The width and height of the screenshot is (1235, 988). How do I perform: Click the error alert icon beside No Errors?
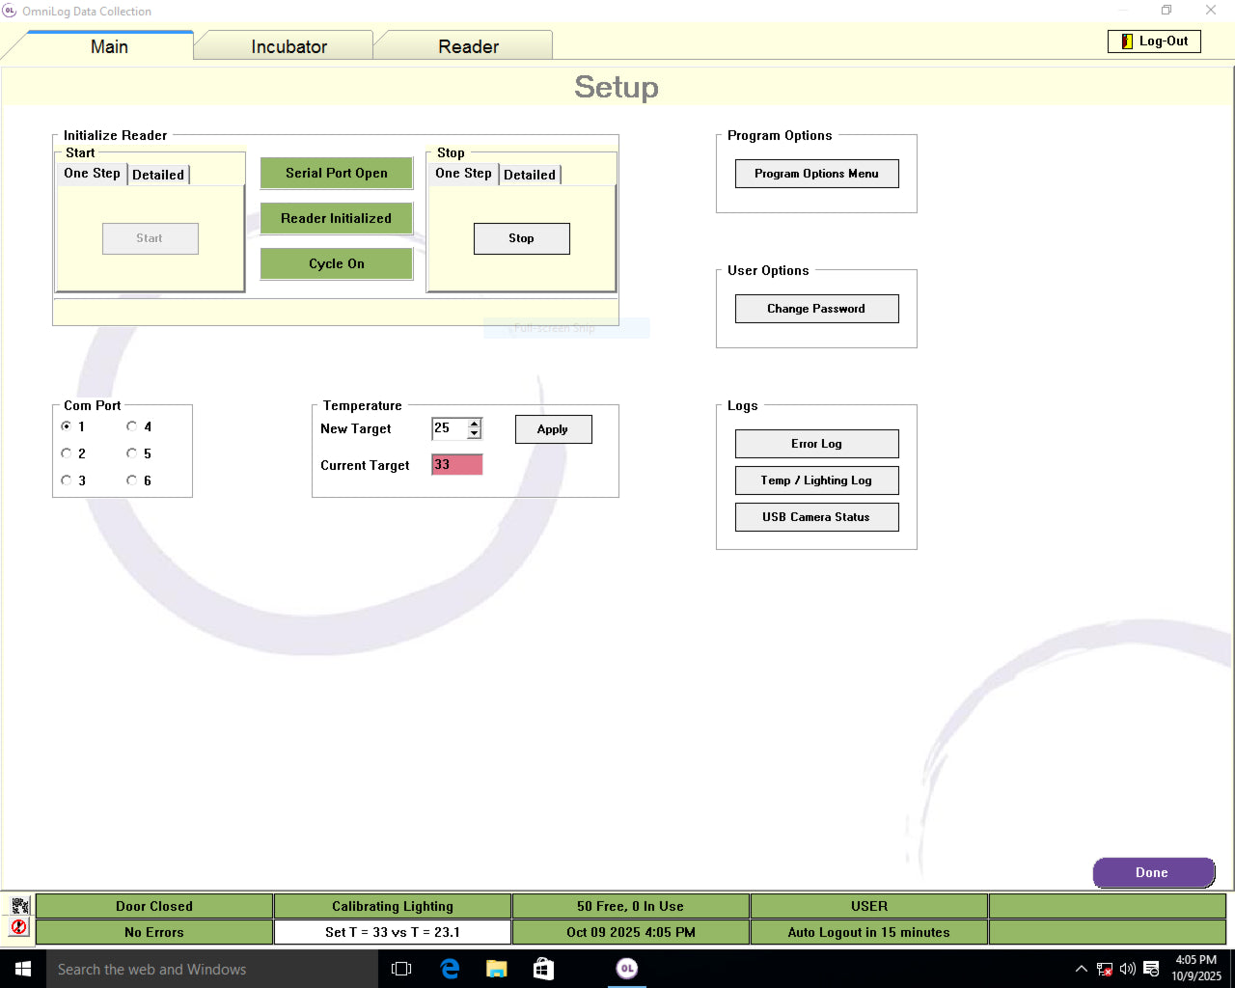tap(19, 927)
